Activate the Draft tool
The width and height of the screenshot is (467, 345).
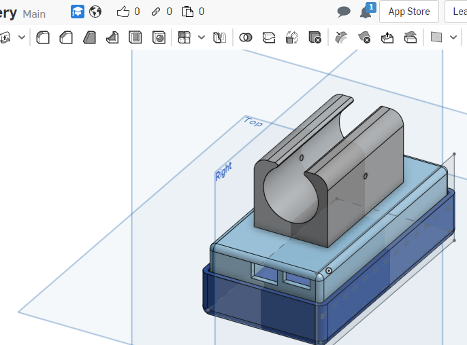pos(89,37)
